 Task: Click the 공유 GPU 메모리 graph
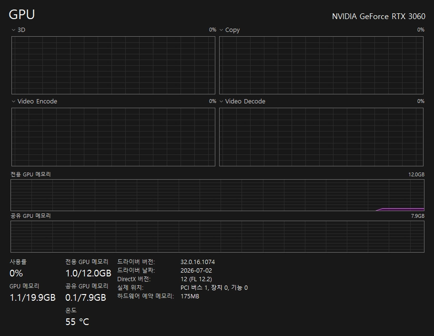217,236
